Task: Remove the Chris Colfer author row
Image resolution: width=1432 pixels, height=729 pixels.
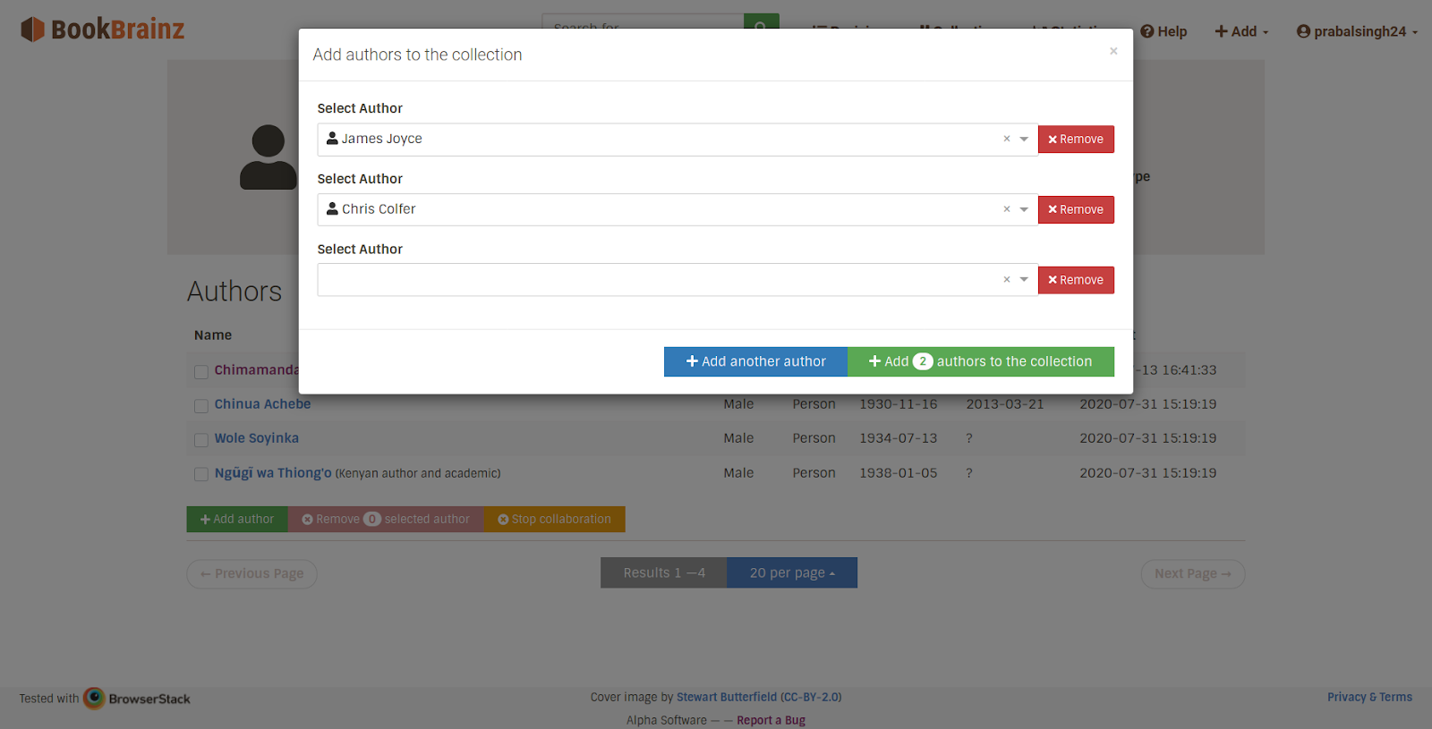Action: [1076, 209]
